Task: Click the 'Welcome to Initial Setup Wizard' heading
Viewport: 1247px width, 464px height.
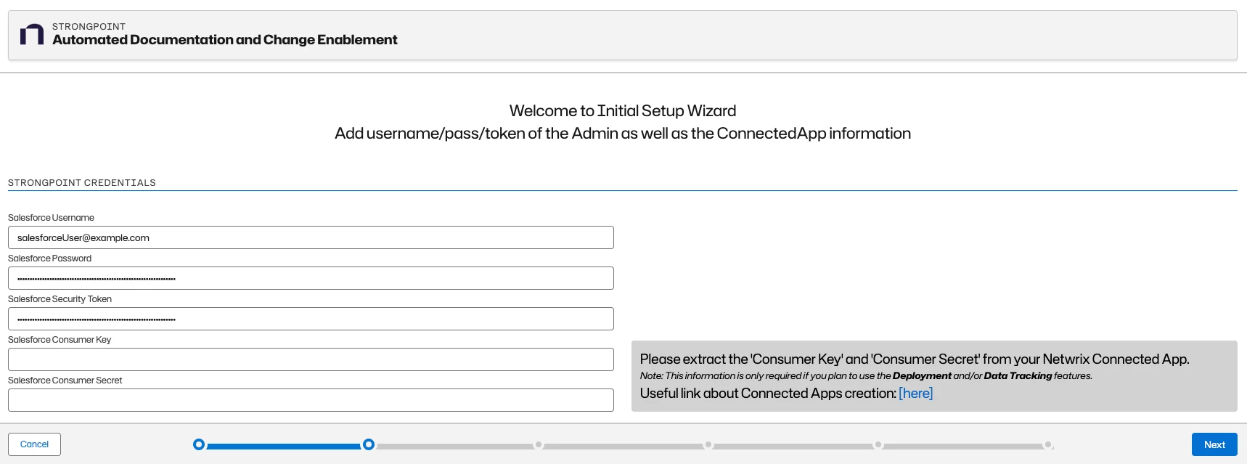Action: click(x=623, y=110)
